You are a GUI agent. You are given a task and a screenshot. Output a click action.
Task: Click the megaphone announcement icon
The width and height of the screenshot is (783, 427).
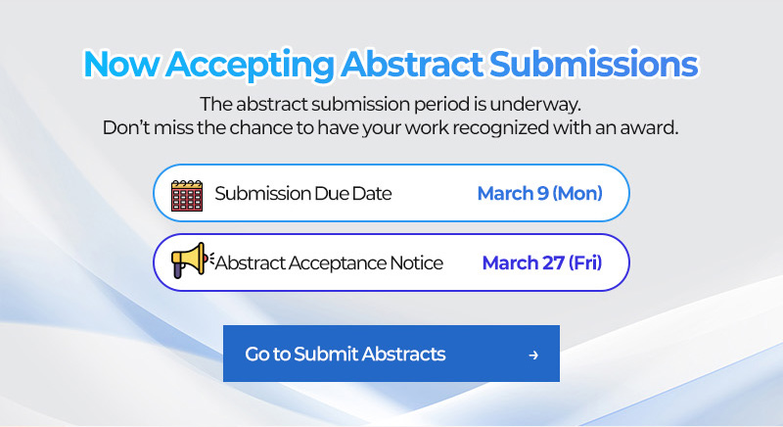(190, 262)
